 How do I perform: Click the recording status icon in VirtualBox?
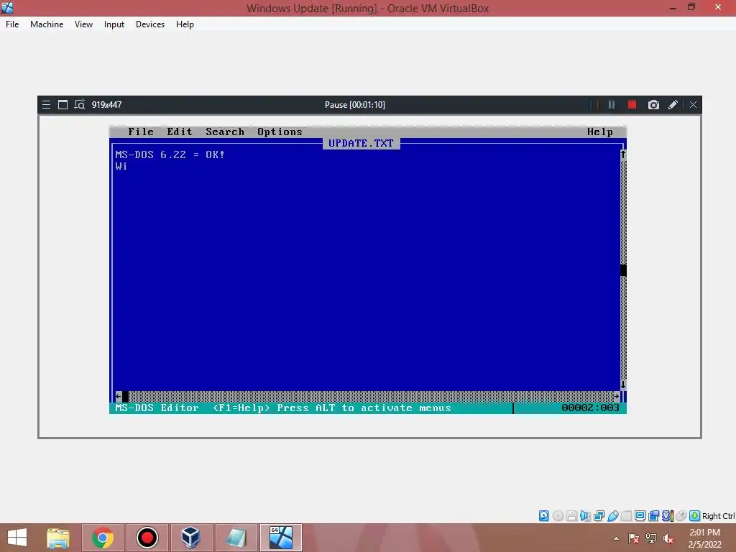653,516
